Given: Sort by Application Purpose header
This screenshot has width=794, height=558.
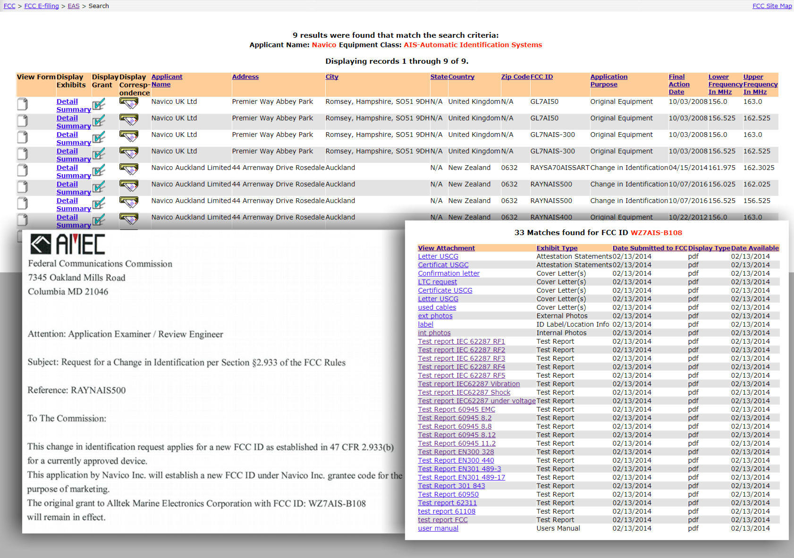Looking at the screenshot, I should (x=608, y=80).
